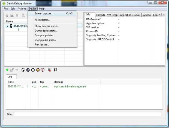Click the update threads icon in device toolbar
The width and height of the screenshot is (169, 128).
23,16
